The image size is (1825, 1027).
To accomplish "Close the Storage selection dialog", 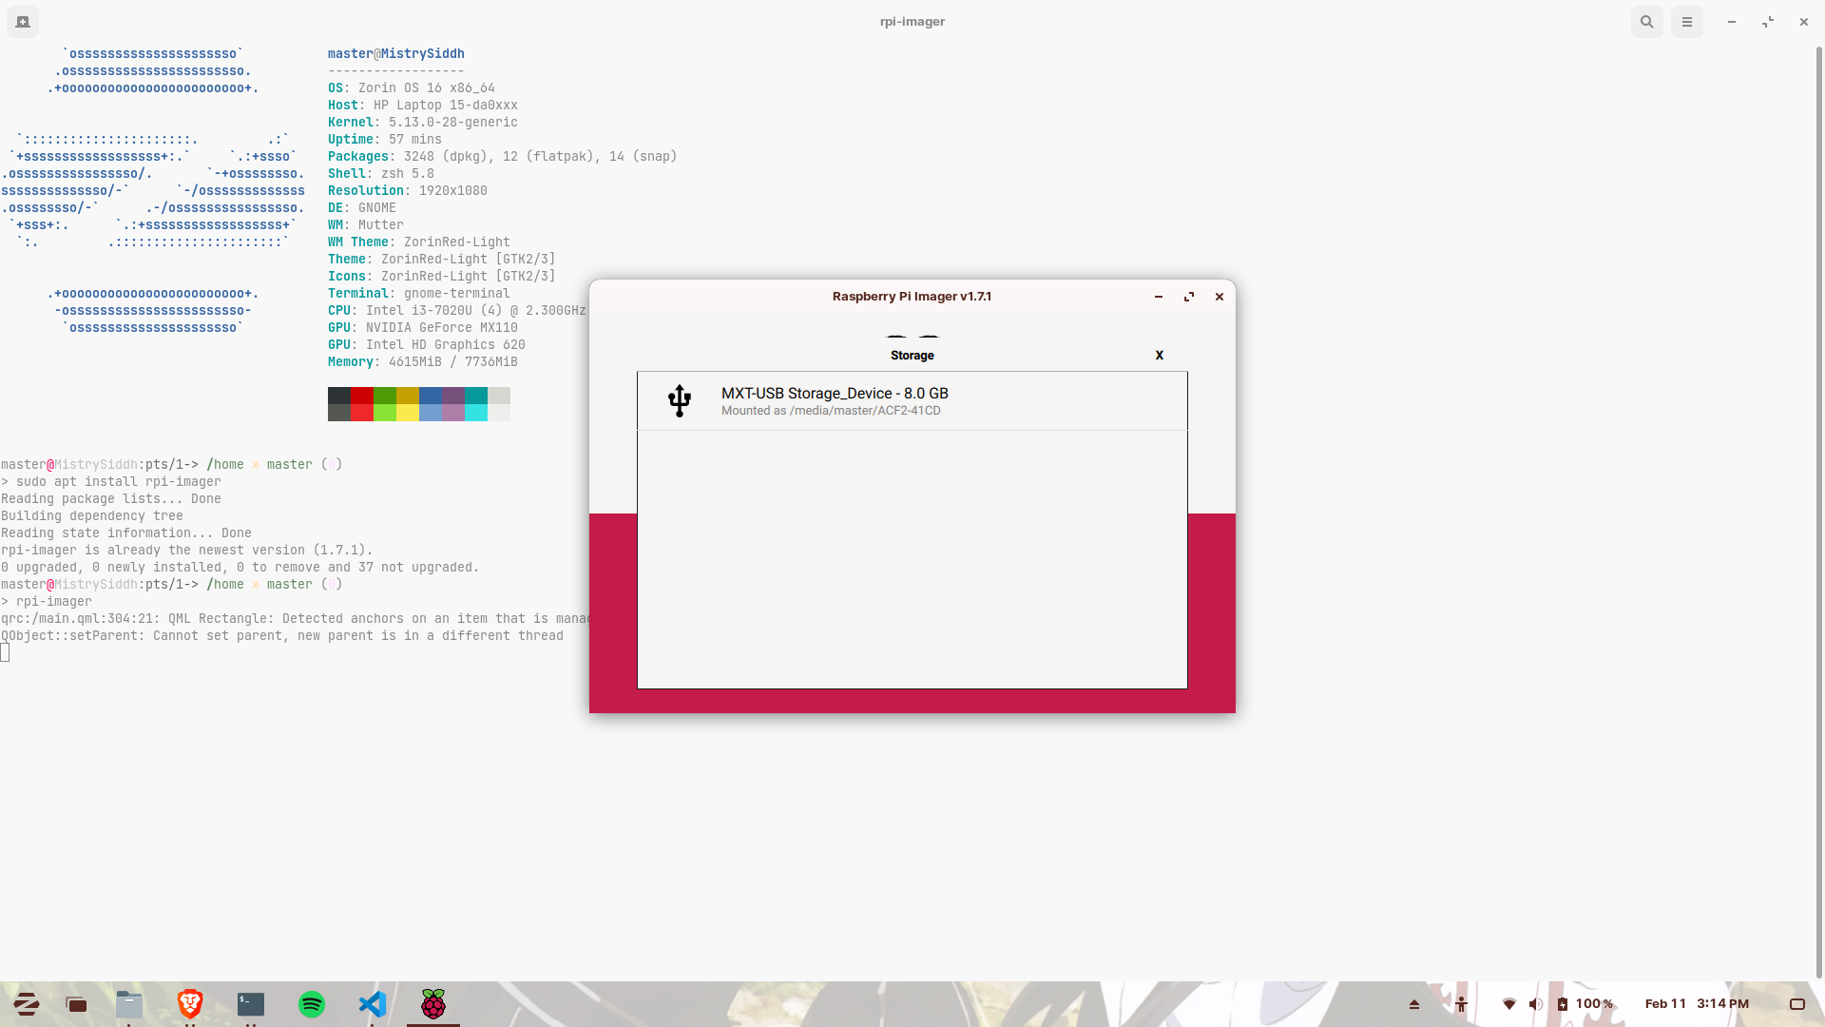I will pyautogui.click(x=1160, y=355).
